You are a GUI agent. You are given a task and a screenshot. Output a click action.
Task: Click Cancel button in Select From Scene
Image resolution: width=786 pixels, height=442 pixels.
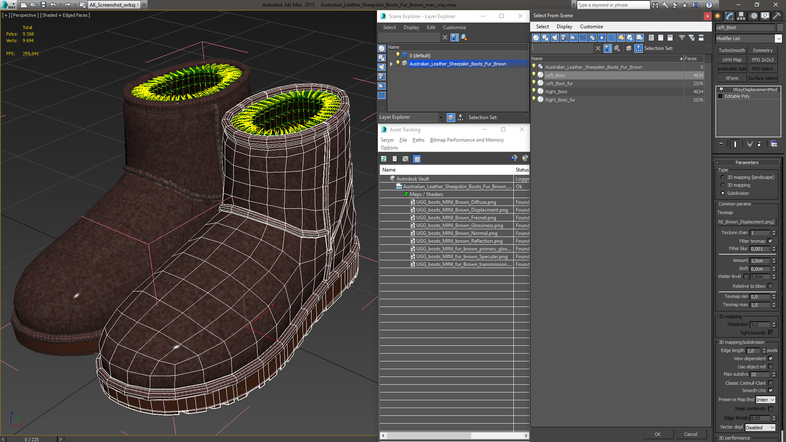click(x=691, y=434)
